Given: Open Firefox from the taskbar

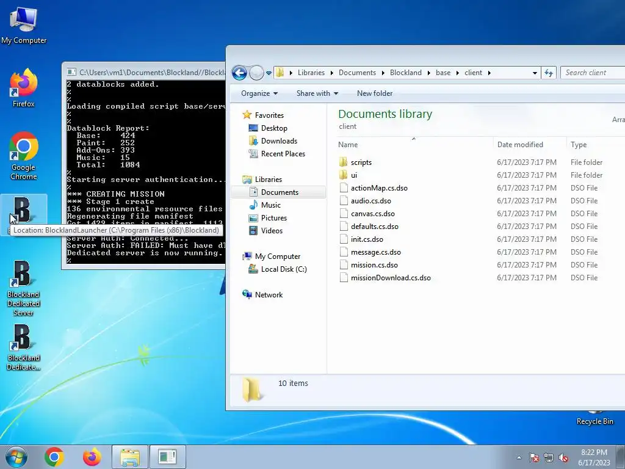Looking at the screenshot, I should (92, 457).
